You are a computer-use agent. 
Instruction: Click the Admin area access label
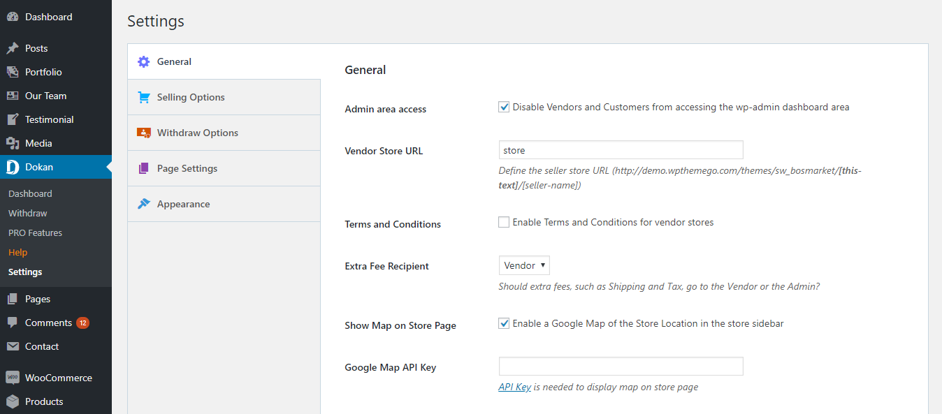click(x=386, y=109)
